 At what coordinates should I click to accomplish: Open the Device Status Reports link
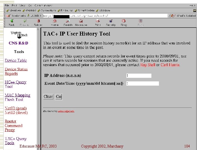16,71
